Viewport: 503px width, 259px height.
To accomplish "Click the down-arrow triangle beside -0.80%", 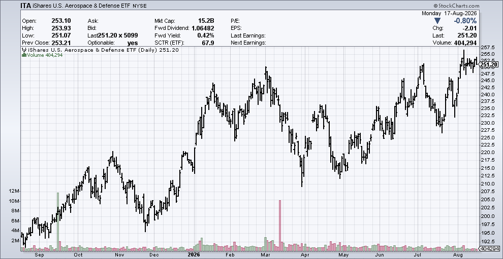I will click(437, 20).
